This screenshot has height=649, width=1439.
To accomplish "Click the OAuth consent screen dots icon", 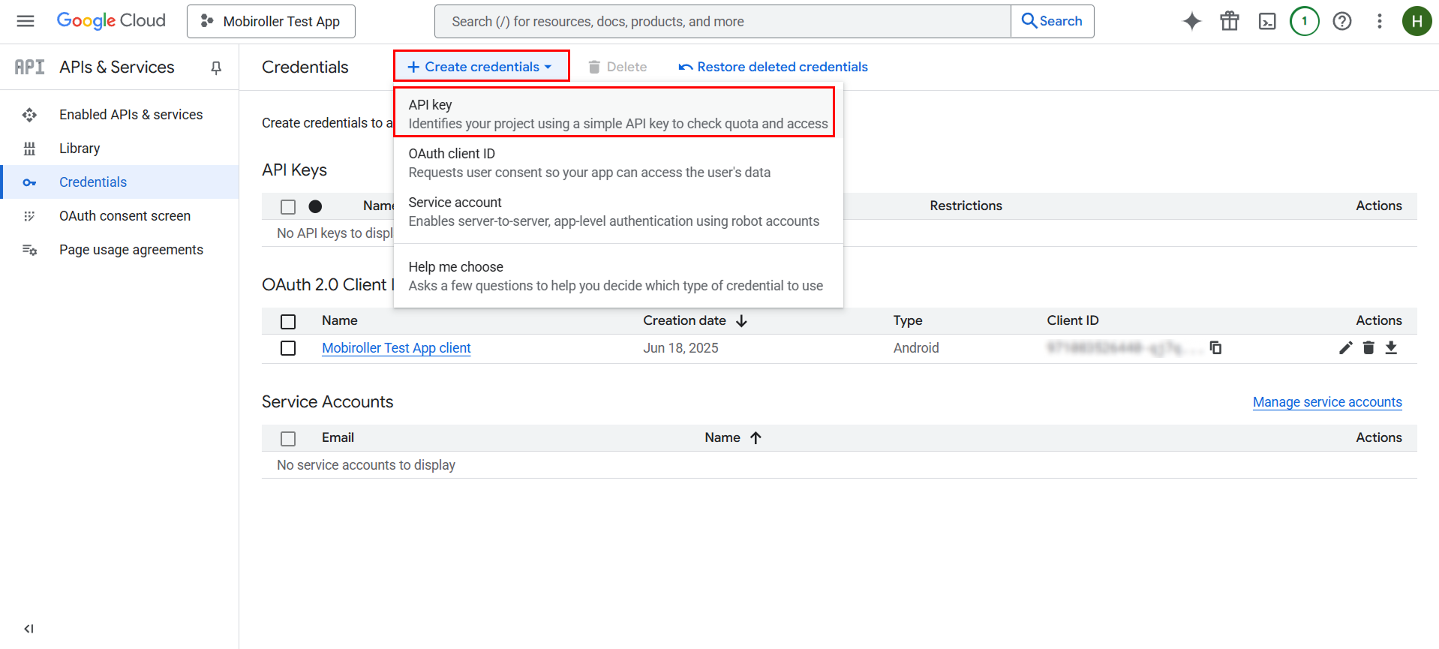I will click(29, 216).
